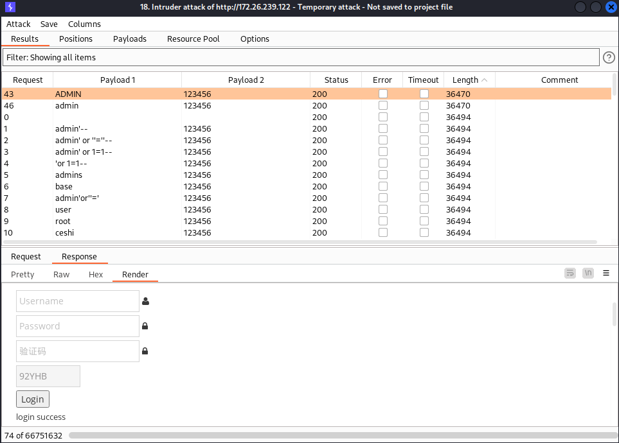Toggle word wrap icon in response viewer
619x443 pixels.
click(x=570, y=273)
